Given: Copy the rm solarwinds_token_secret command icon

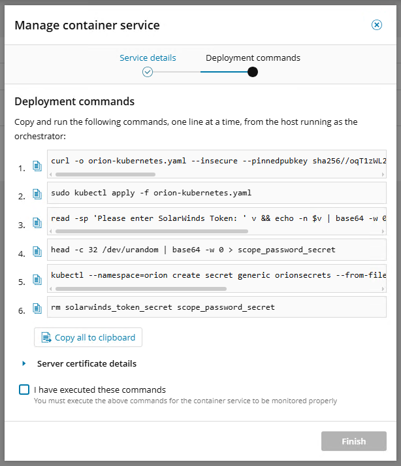Looking at the screenshot, I should (x=37, y=308).
